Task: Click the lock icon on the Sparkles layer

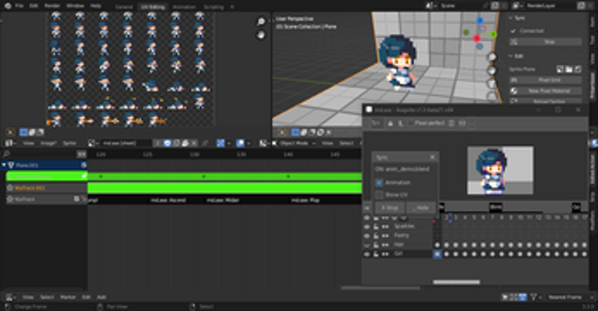Action: point(376,227)
